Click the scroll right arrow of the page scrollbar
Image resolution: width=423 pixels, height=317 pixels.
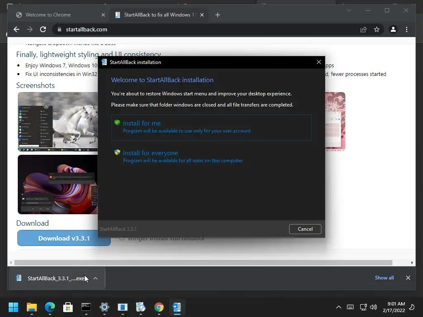click(412, 263)
